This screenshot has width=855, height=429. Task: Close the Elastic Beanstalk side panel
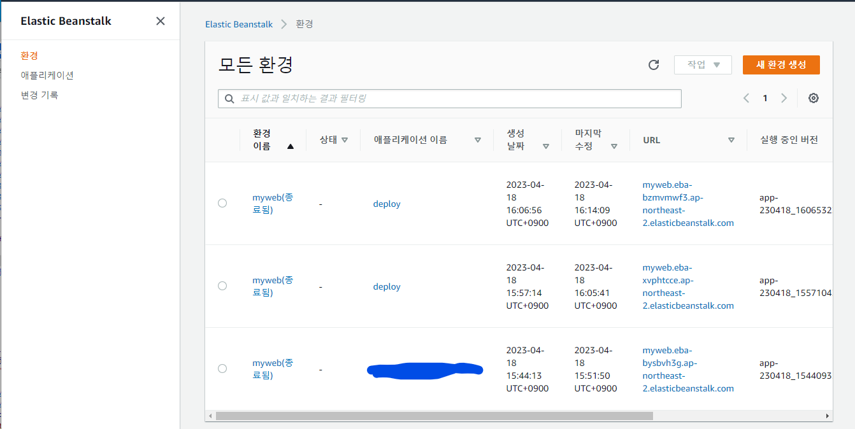coord(161,21)
